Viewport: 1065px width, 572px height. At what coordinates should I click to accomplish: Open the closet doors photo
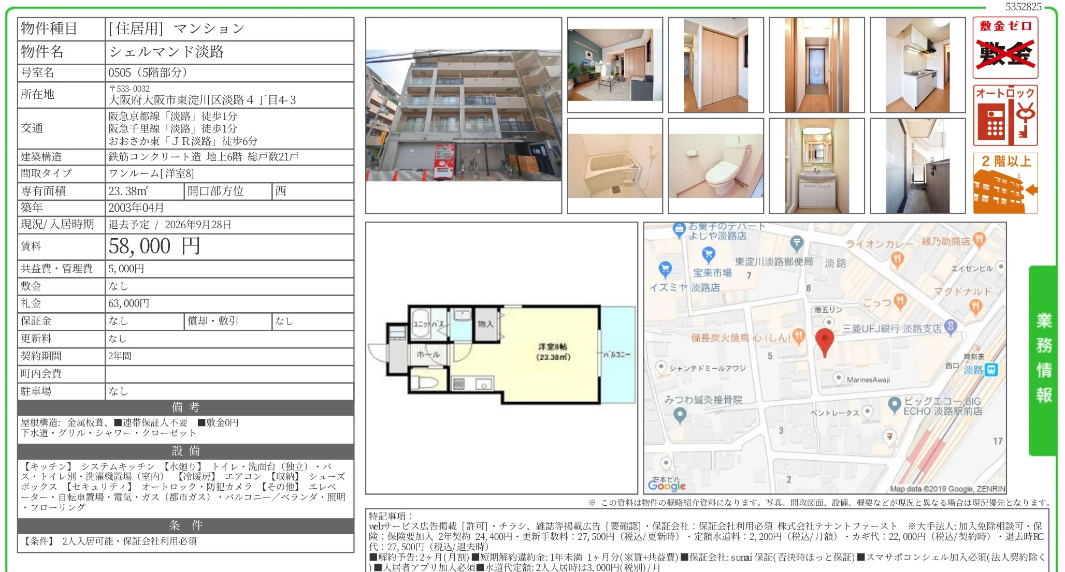click(716, 65)
